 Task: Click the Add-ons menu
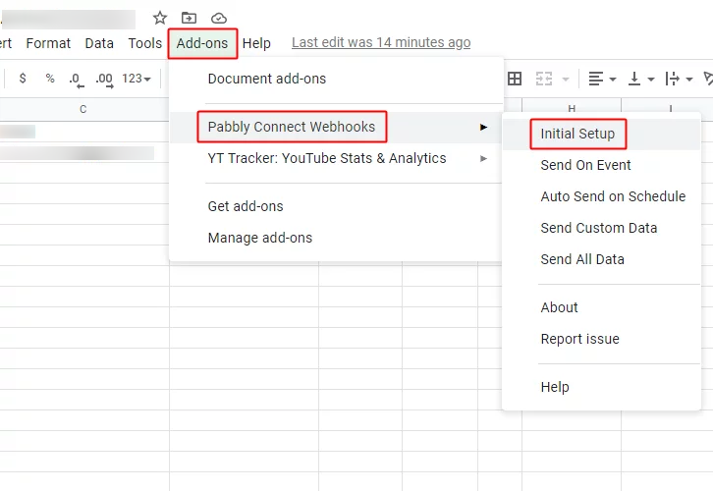tap(202, 43)
